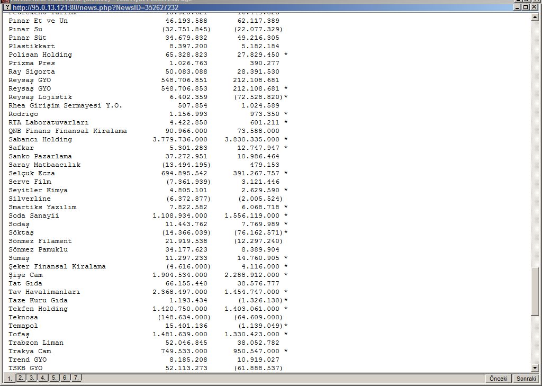Viewport: 542px width, 386px height.
Task: Select the 'Şişe Cam' row name
Action: (x=25, y=275)
